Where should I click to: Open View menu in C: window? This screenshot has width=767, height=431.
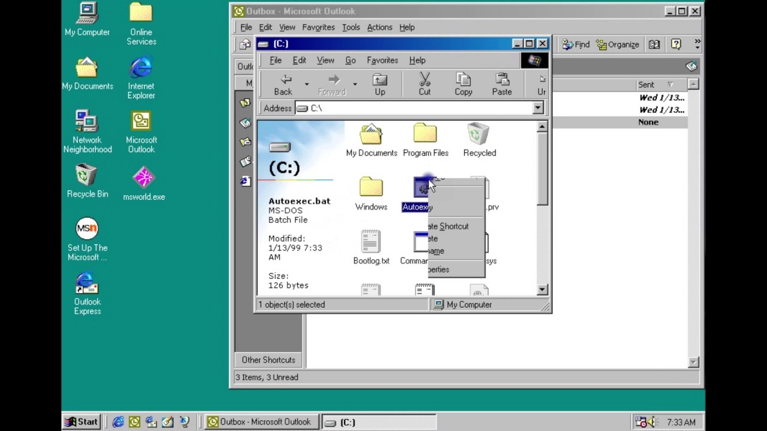325,60
